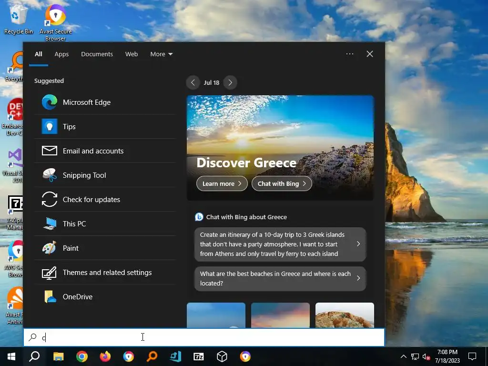
Task: Select the best beaches in Greece prompt
Action: pyautogui.click(x=280, y=278)
